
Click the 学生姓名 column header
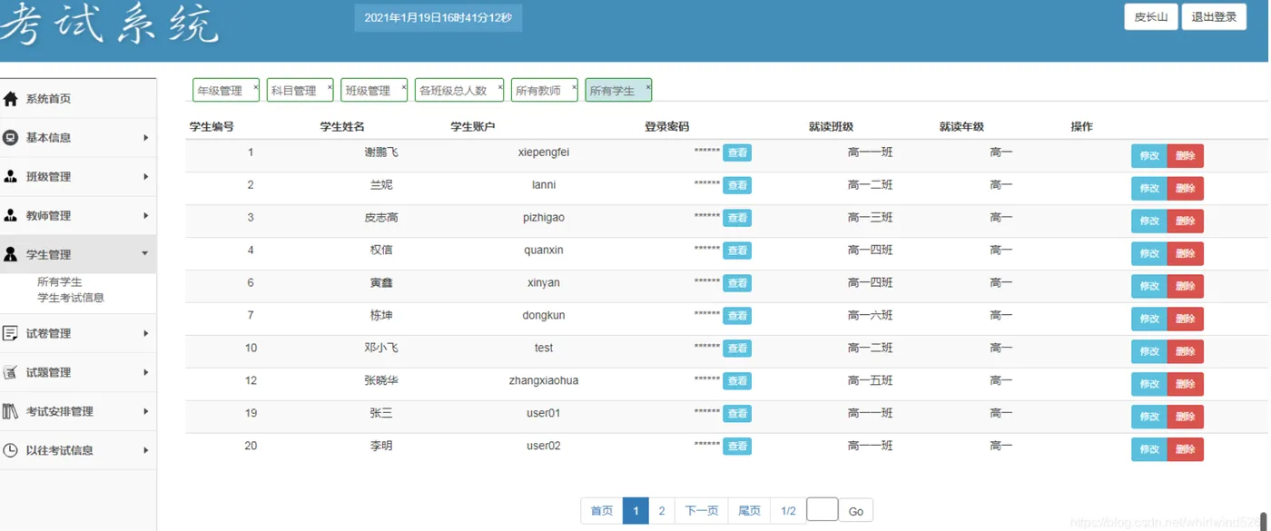342,127
